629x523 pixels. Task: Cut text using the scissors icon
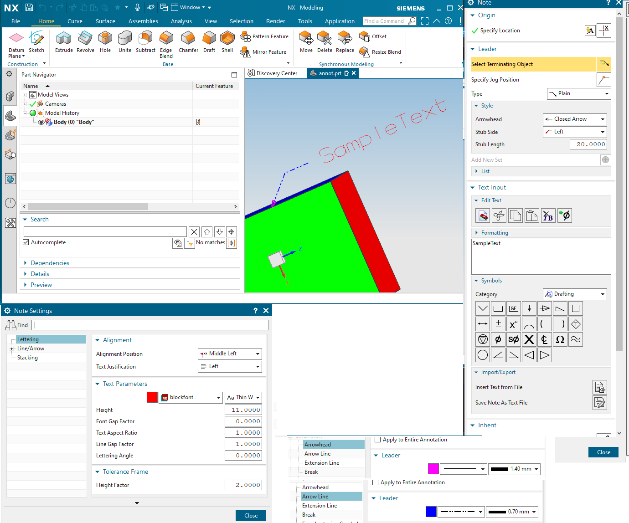[499, 215]
